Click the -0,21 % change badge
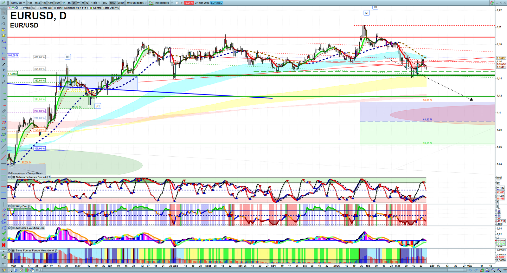The image size is (507, 273). point(189,3)
